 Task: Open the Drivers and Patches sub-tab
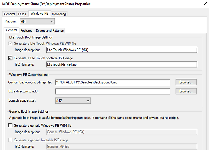(50, 31)
